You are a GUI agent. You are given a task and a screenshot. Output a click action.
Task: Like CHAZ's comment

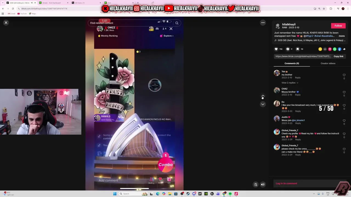344,92
